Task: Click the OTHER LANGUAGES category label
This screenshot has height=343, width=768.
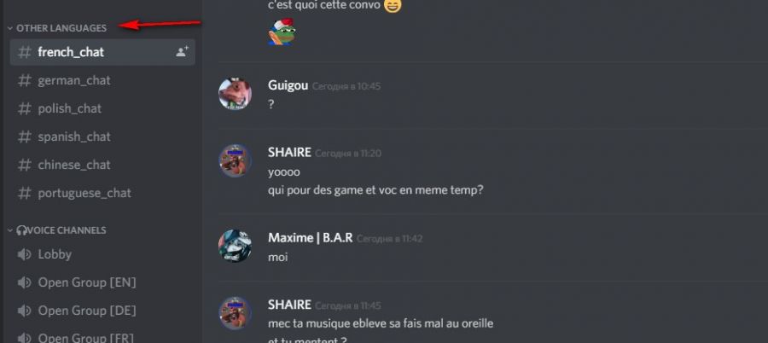Action: coord(61,28)
